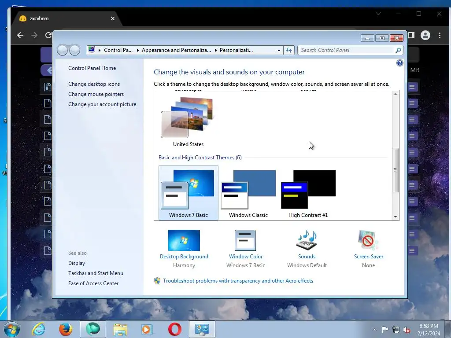451x338 pixels.
Task: Apply the High Contrast #1 theme
Action: click(308, 193)
